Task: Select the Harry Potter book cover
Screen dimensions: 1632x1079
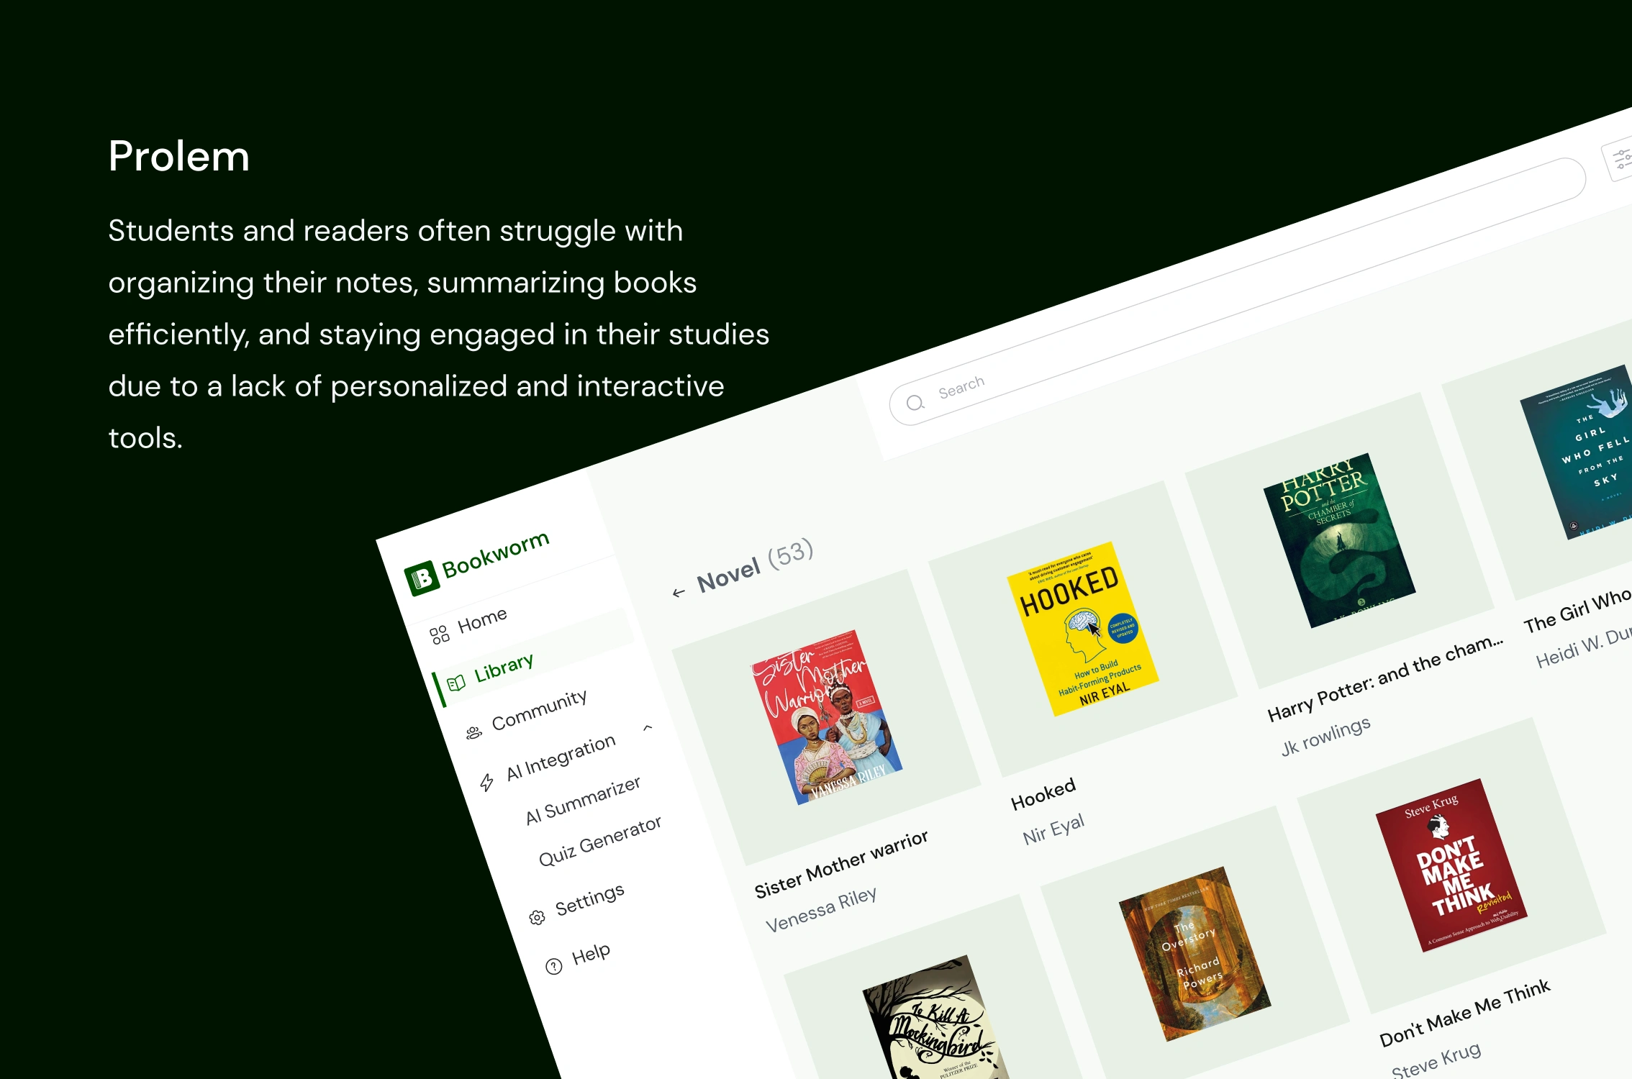Action: 1340,540
